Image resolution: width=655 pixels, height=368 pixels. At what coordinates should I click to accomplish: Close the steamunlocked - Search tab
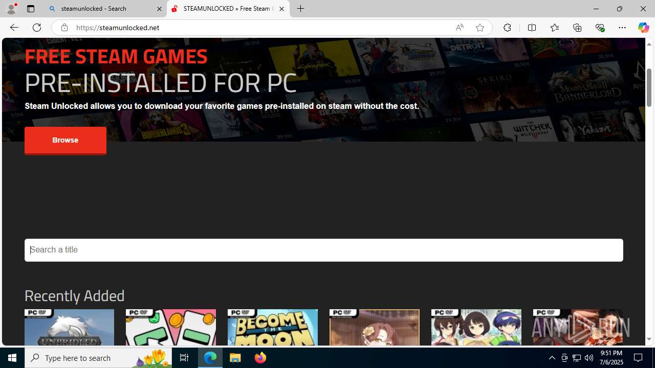pos(159,9)
